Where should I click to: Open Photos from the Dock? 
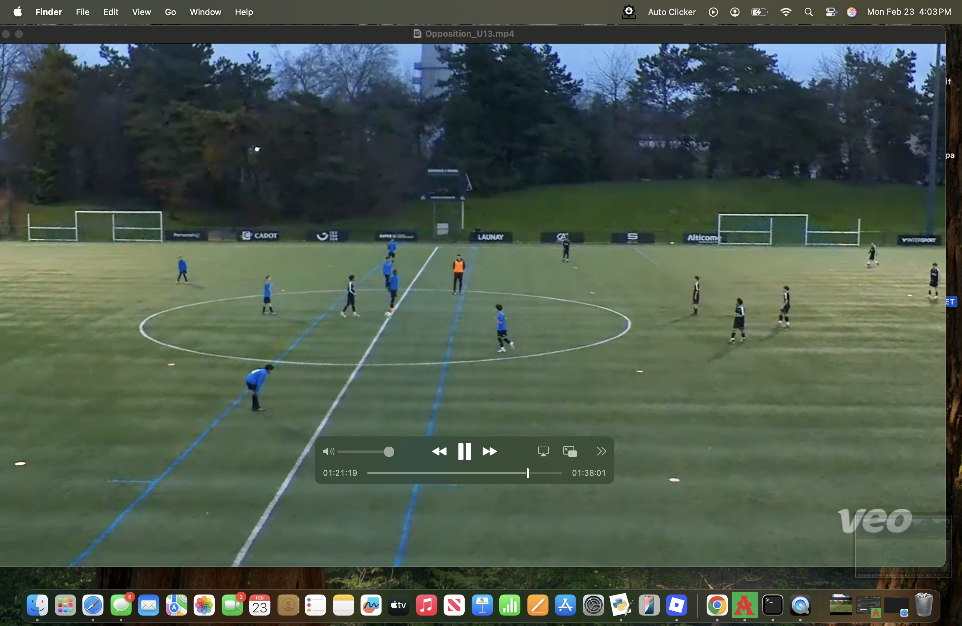204,605
